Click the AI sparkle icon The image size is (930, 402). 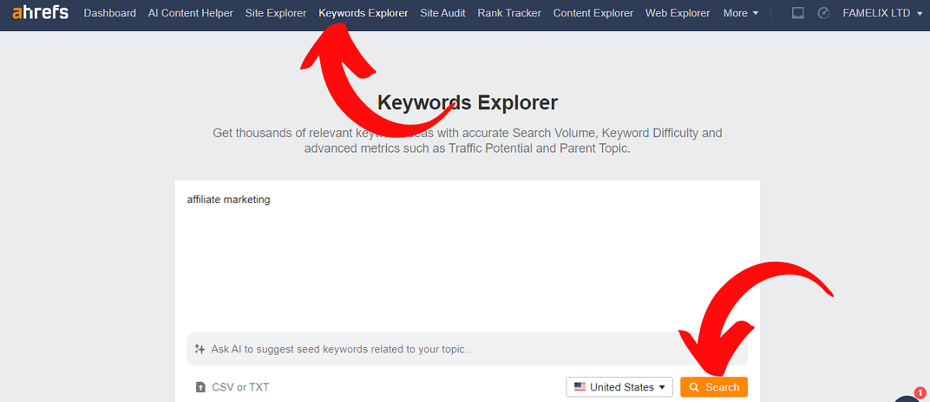pos(200,349)
